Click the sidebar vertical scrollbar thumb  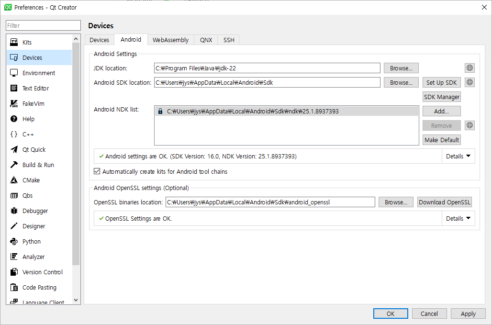pos(76,154)
